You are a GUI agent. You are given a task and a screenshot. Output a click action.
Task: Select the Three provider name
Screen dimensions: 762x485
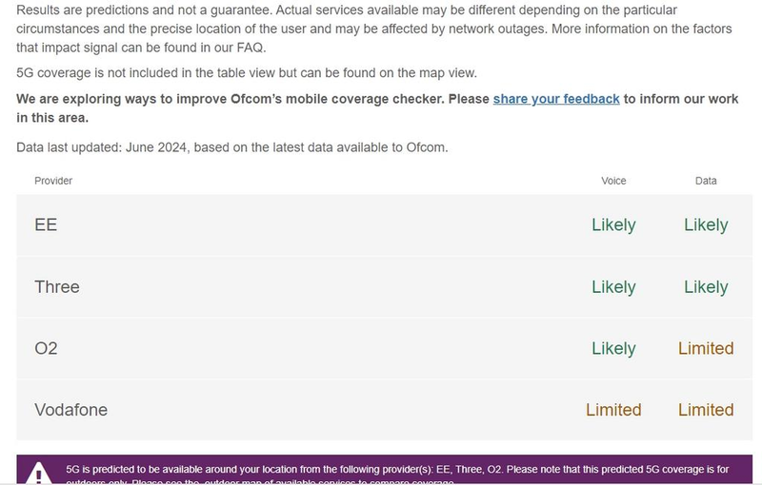point(57,287)
